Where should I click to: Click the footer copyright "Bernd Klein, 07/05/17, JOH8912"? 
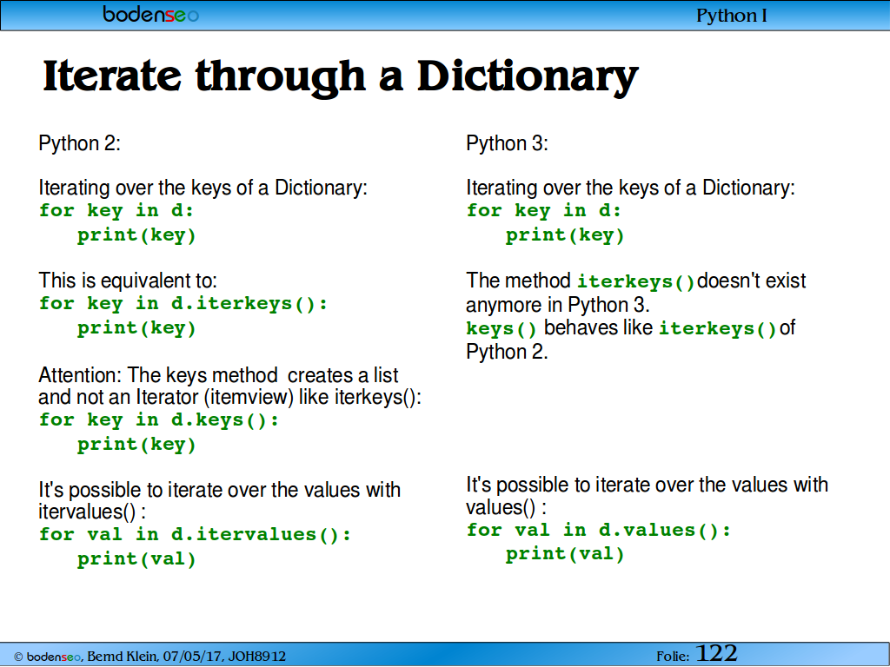point(187,657)
